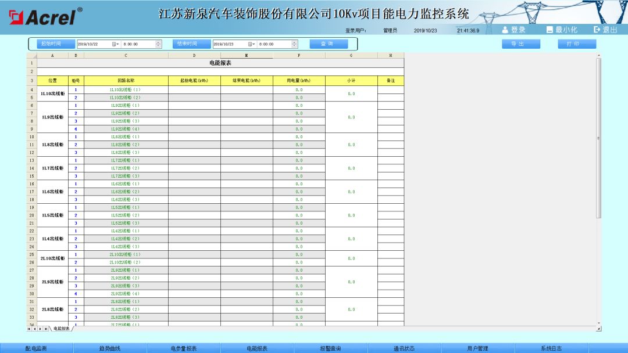
Task: Select row header 3
Action: 31,80
